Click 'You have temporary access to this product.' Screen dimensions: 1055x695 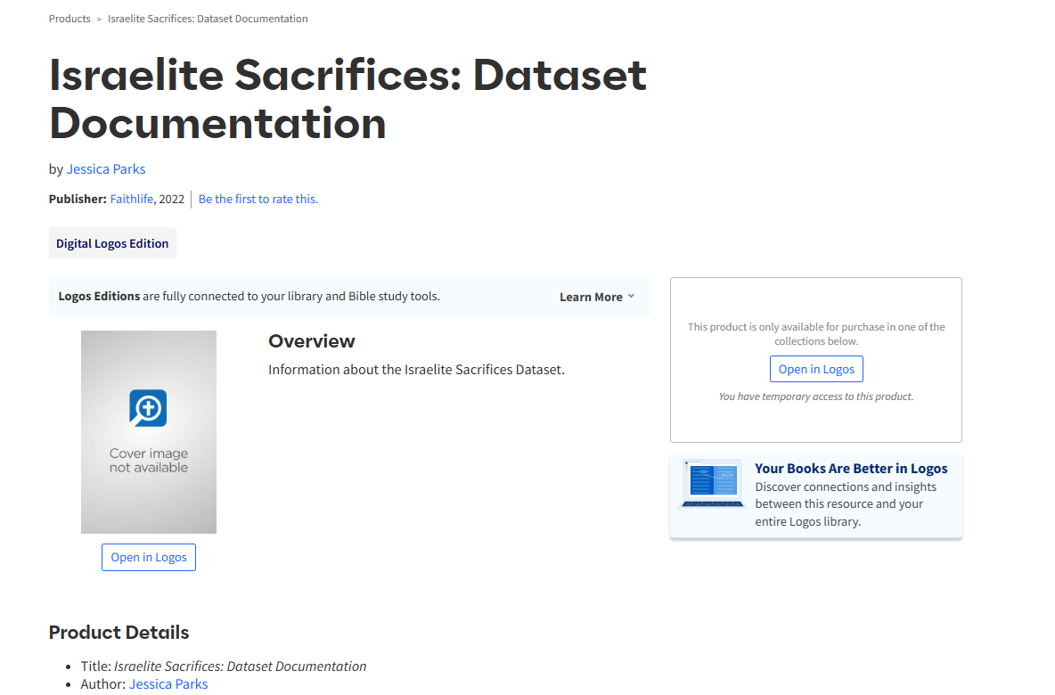[816, 397]
